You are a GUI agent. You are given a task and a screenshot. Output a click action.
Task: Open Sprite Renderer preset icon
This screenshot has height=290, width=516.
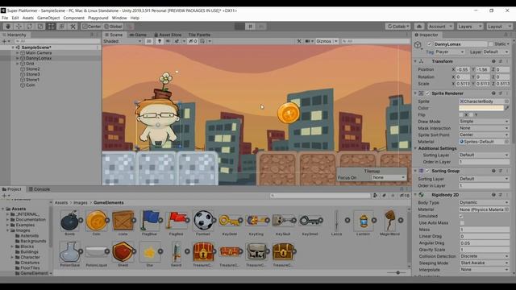tap(500, 93)
